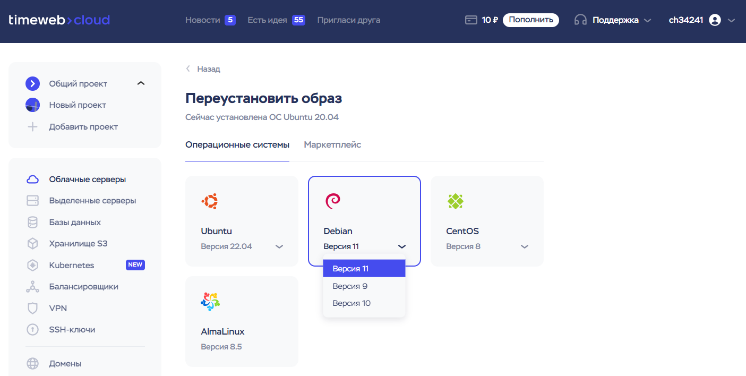Select the AlmaLinux Версия 8.5 text
Viewport: 746px width, 376px height.
(221, 347)
